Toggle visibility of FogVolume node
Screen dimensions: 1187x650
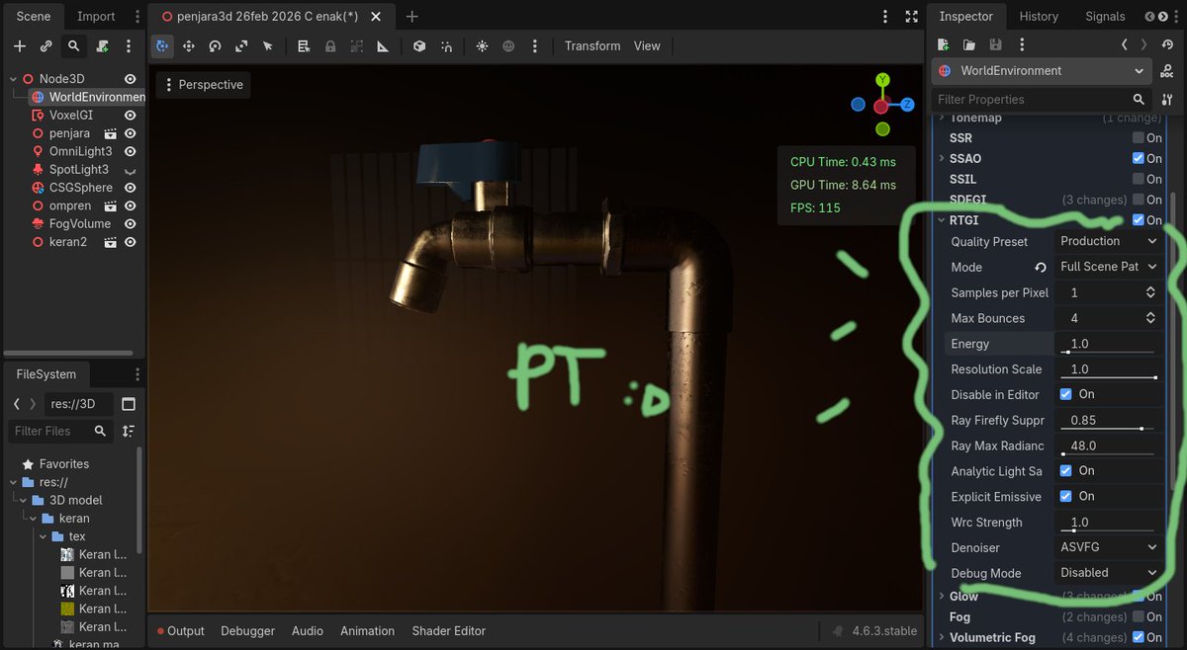pos(130,224)
